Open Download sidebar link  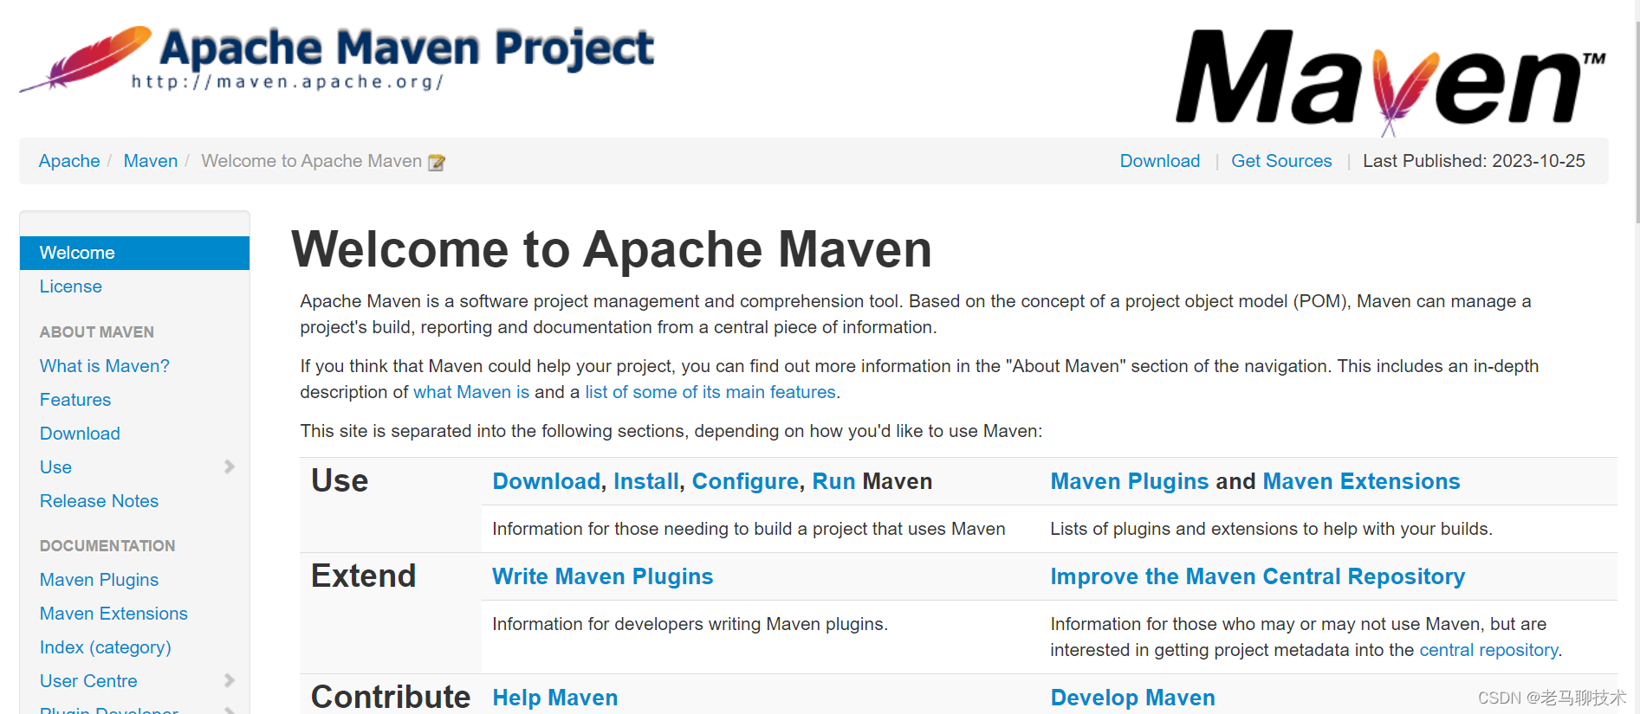[80, 434]
